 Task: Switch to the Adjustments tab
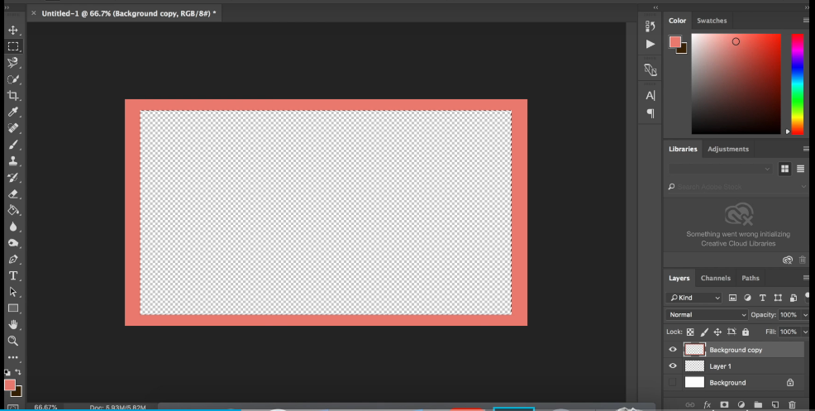[728, 149]
